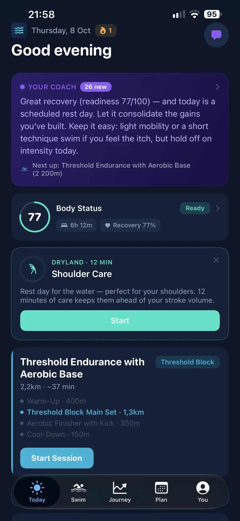Tap the Shoulder Care stretch figure icon
The height and width of the screenshot is (521, 240).
(x=33, y=269)
